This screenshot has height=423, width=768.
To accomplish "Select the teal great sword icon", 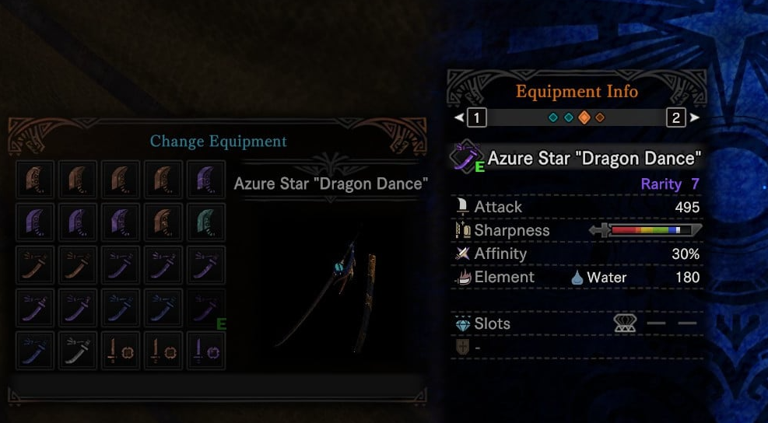I will pos(205,222).
